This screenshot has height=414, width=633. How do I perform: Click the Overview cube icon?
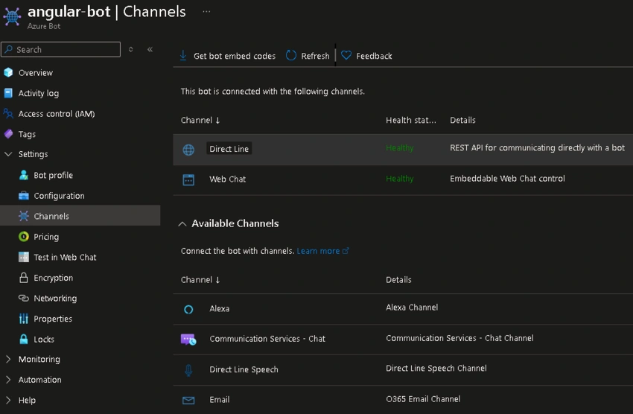[8, 73]
